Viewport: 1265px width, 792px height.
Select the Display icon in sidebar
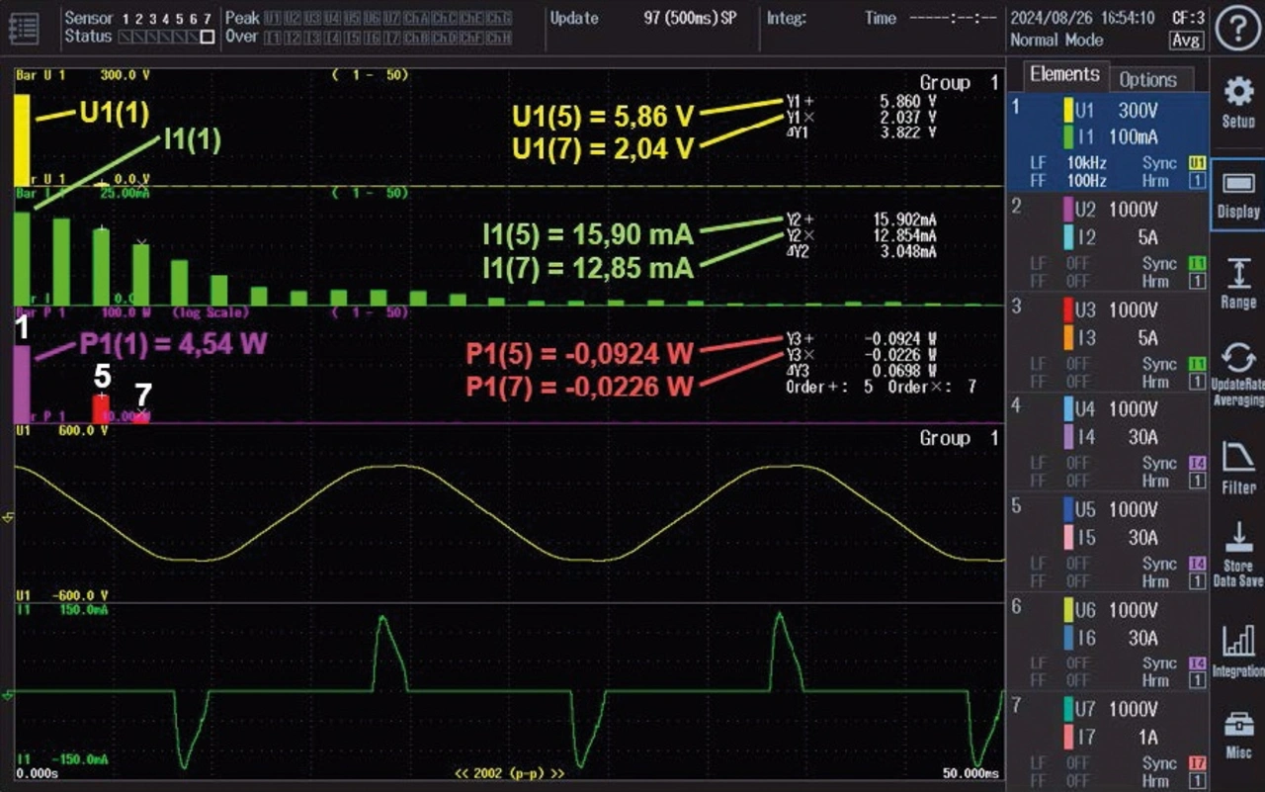[1237, 195]
